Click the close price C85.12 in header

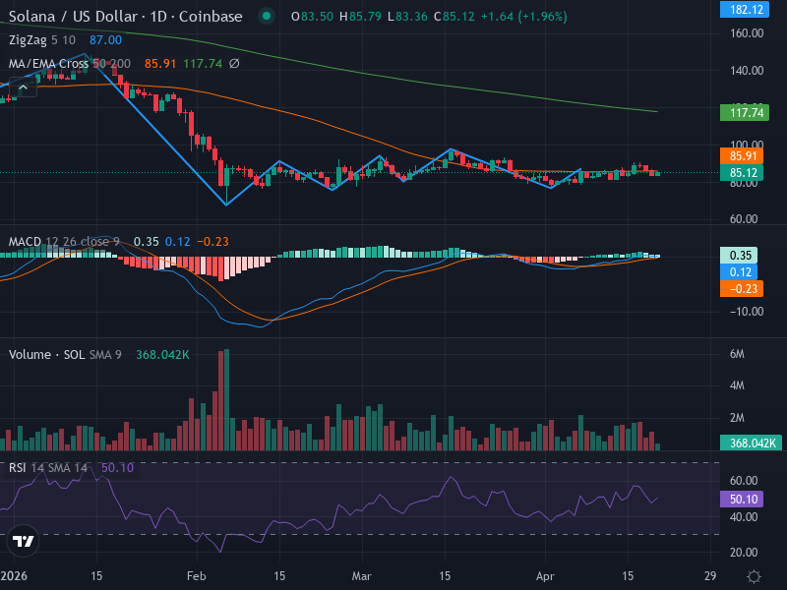click(454, 17)
